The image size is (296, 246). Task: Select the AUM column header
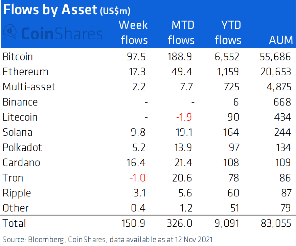280,40
